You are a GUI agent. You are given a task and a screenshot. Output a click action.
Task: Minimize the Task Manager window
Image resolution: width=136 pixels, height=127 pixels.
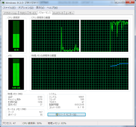[x=118, y=2]
